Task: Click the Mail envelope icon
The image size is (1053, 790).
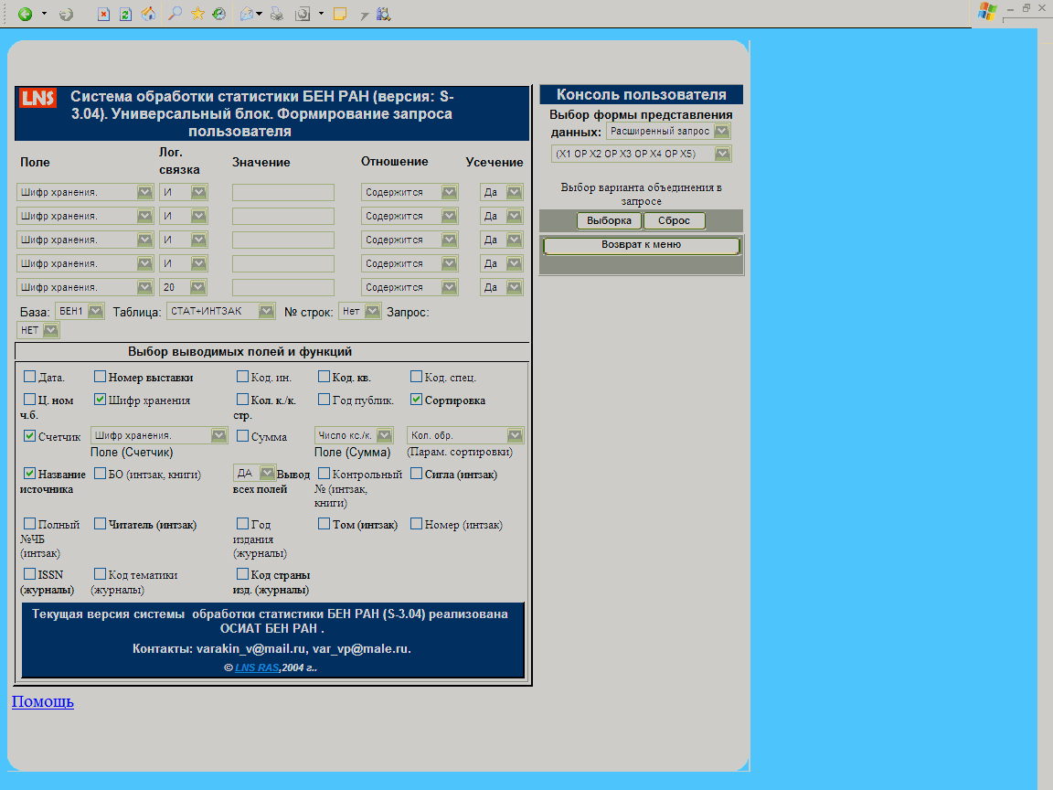Action: click(x=247, y=14)
